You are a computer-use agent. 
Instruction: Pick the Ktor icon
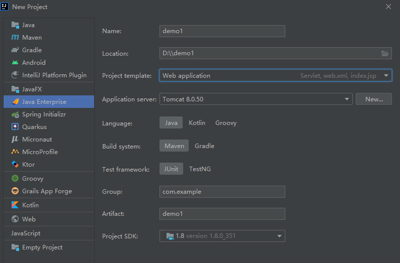point(15,164)
